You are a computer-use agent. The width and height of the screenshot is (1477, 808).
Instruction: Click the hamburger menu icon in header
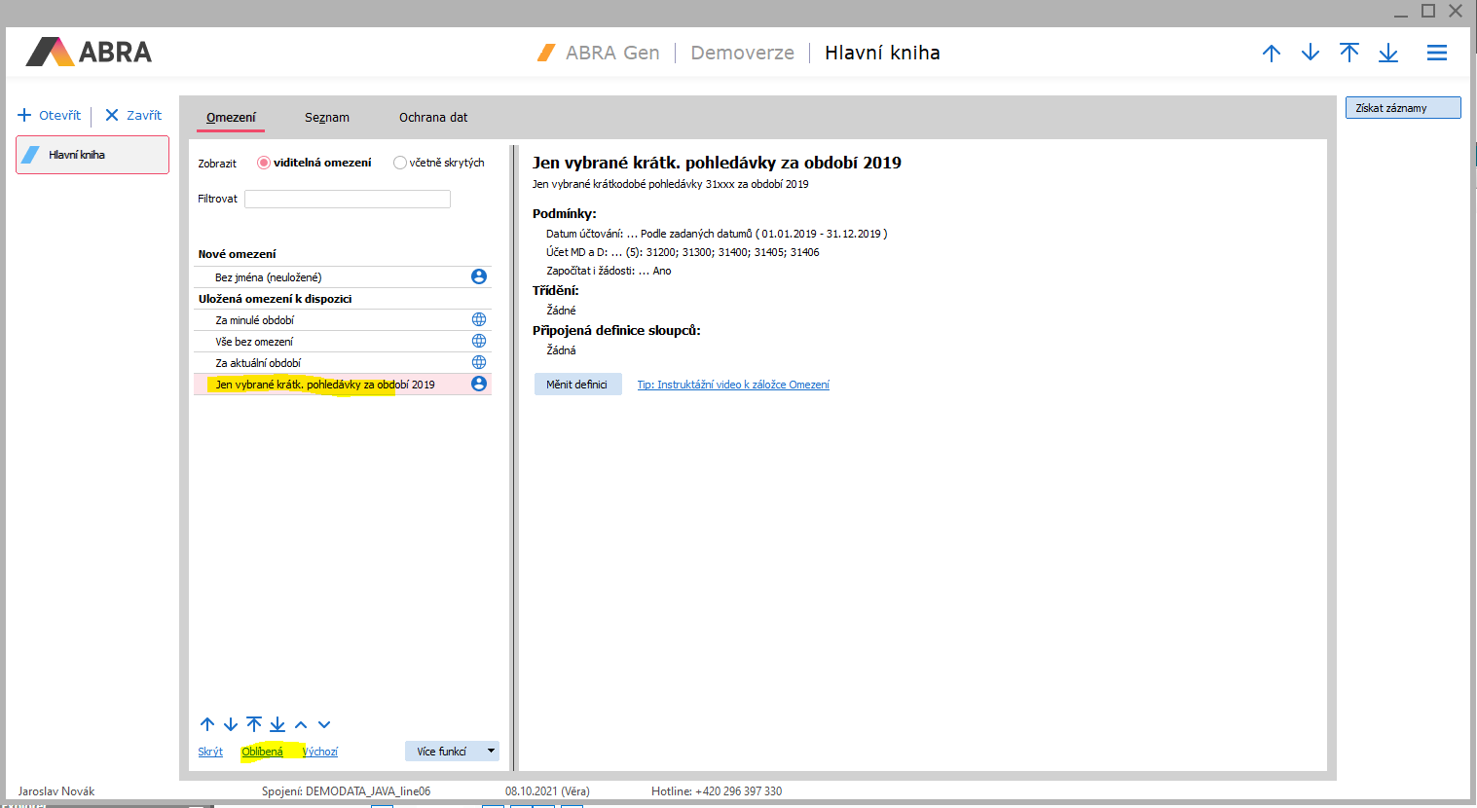click(1436, 54)
